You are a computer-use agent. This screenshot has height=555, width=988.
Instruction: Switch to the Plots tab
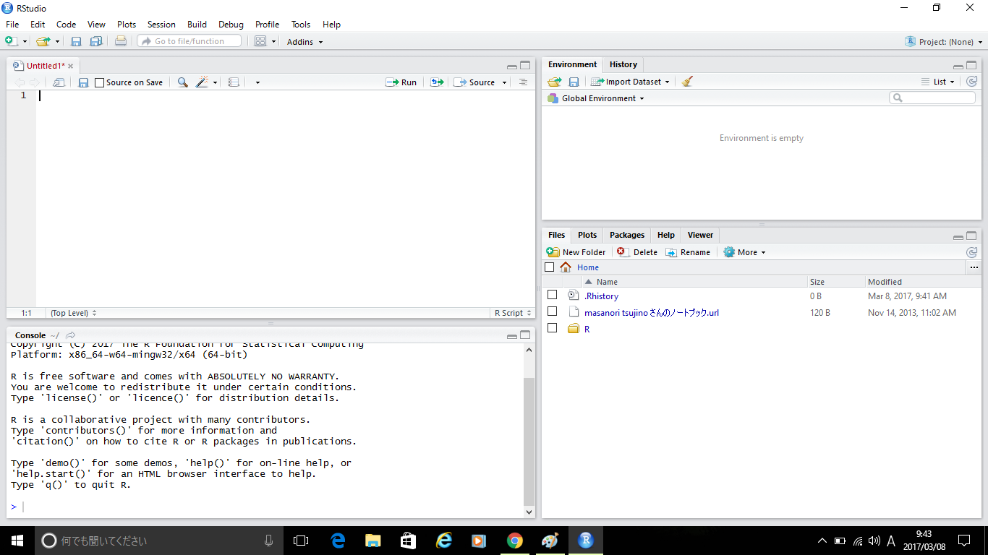point(587,235)
